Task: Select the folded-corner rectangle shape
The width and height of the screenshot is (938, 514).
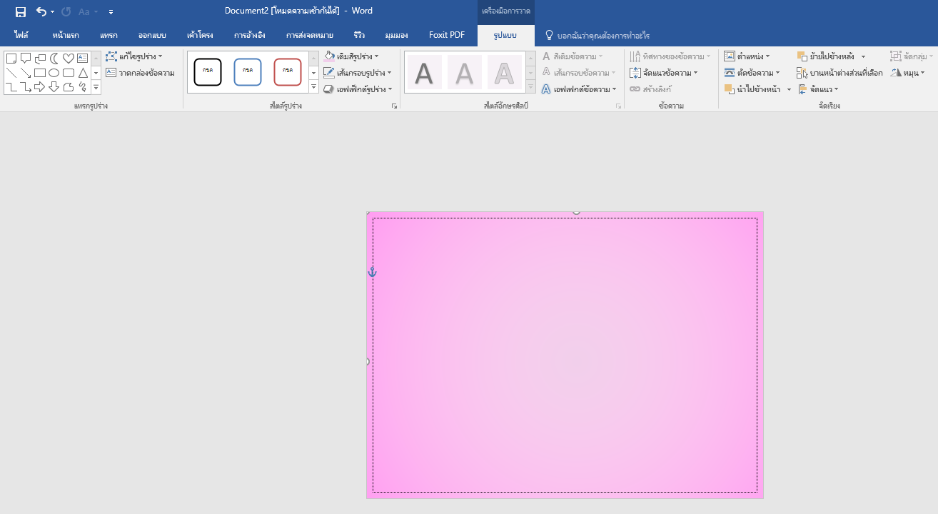Action: [x=11, y=59]
